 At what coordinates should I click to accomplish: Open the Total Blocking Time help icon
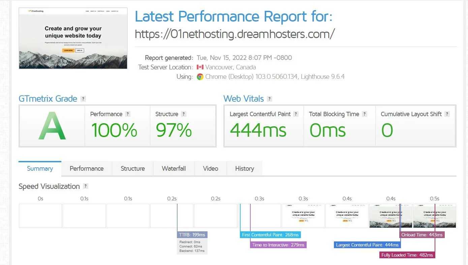(x=364, y=114)
